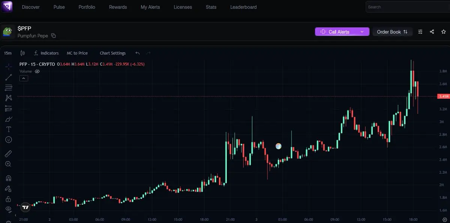Focus the Search input field
Screen dimensions: 450x223
coord(408,7)
